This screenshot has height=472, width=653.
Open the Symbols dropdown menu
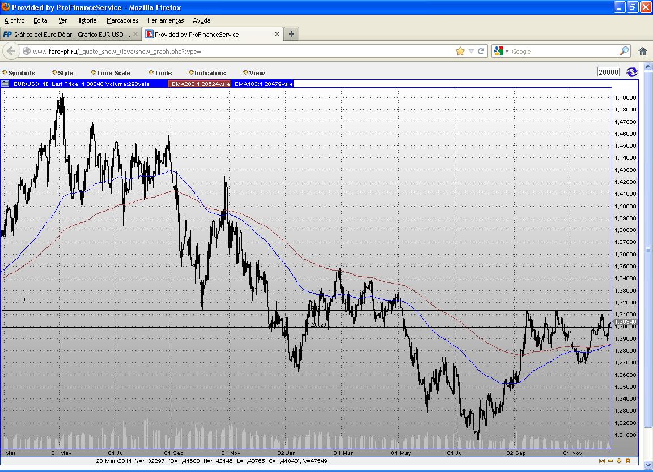point(19,73)
